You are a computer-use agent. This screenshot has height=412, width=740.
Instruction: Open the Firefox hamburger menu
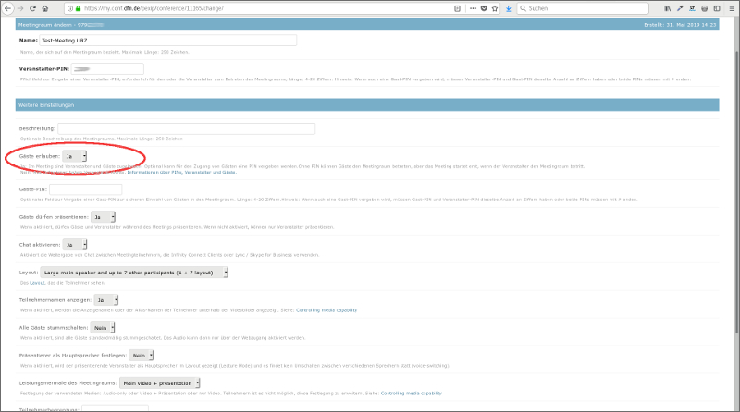tap(731, 7)
